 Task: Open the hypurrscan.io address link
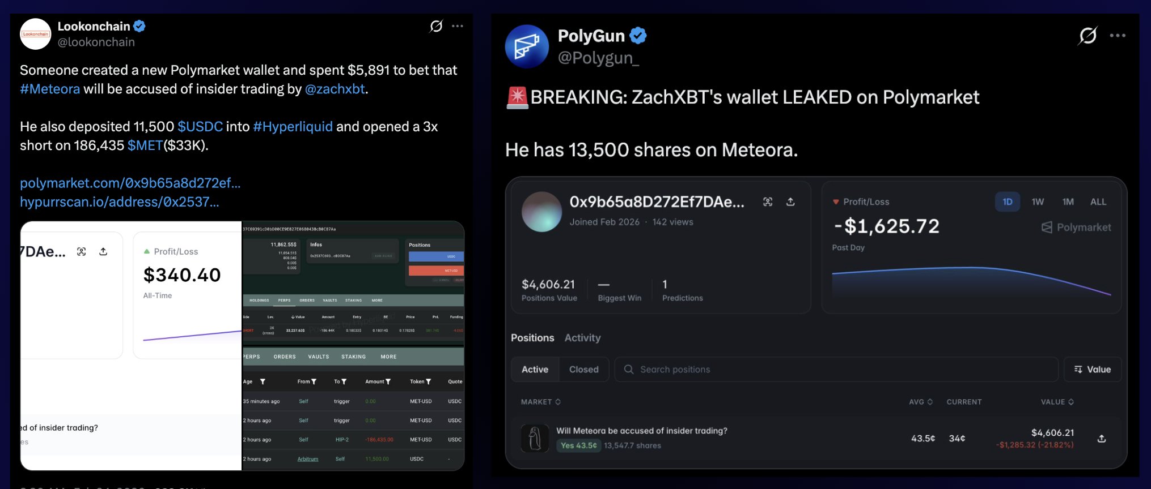tap(120, 202)
